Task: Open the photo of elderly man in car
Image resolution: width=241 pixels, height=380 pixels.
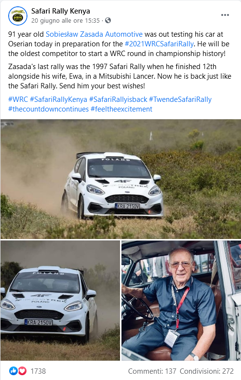Action: (x=181, y=300)
